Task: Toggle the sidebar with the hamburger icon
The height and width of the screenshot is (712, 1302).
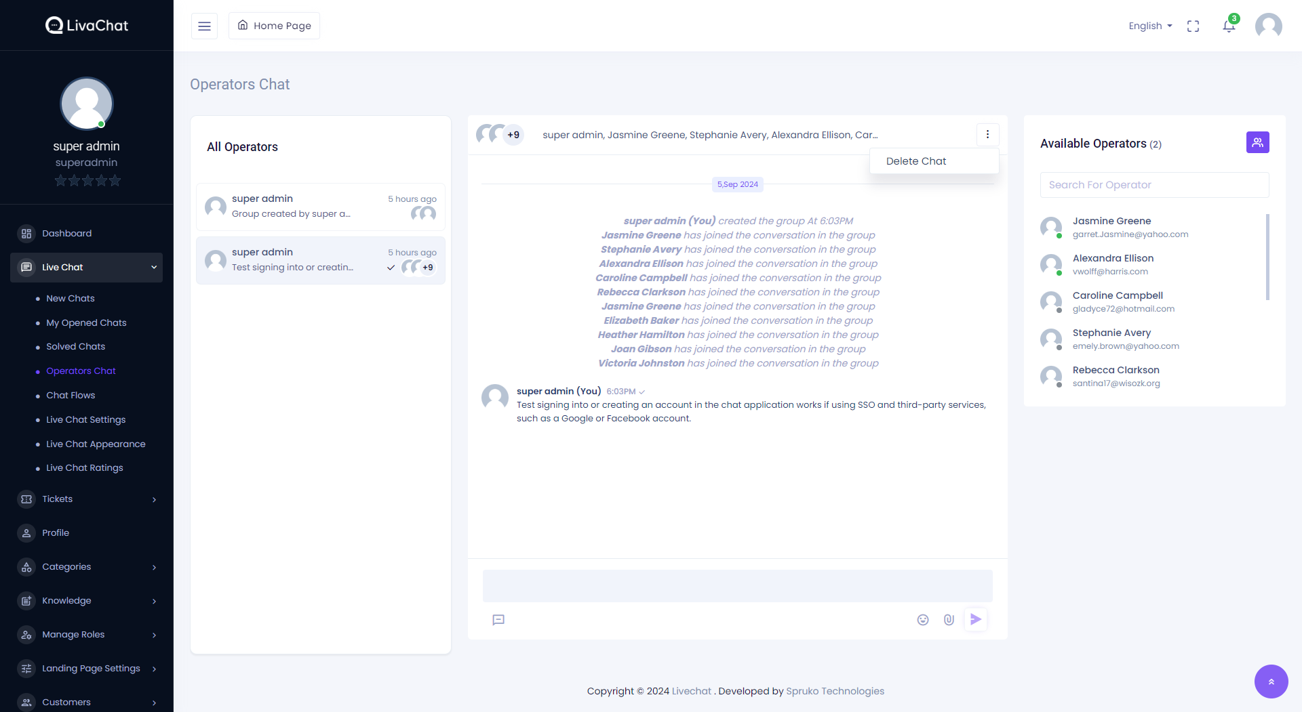Action: coord(203,26)
